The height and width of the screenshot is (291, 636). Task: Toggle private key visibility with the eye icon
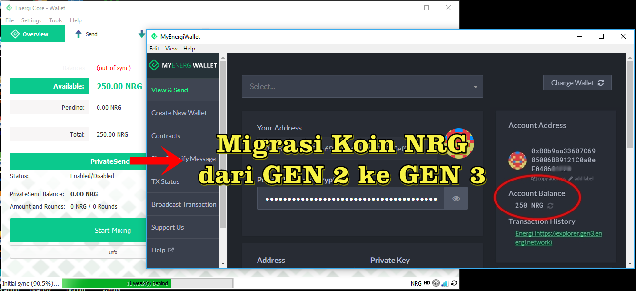[x=457, y=198]
